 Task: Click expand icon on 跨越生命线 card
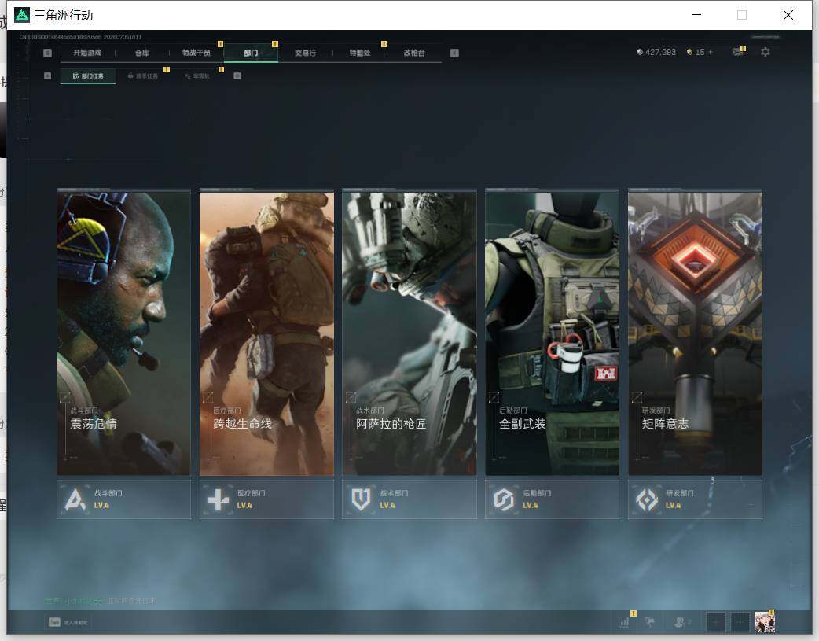coord(208,397)
